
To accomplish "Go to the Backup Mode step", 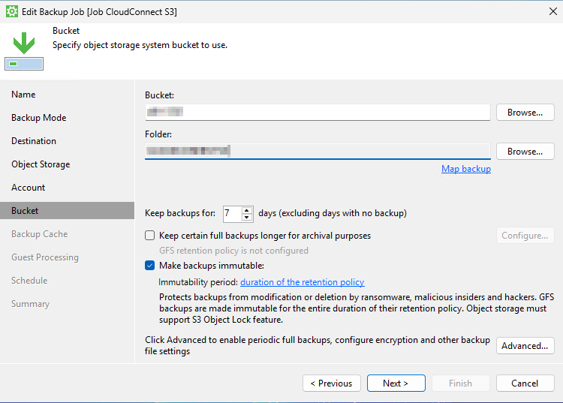I will [39, 118].
